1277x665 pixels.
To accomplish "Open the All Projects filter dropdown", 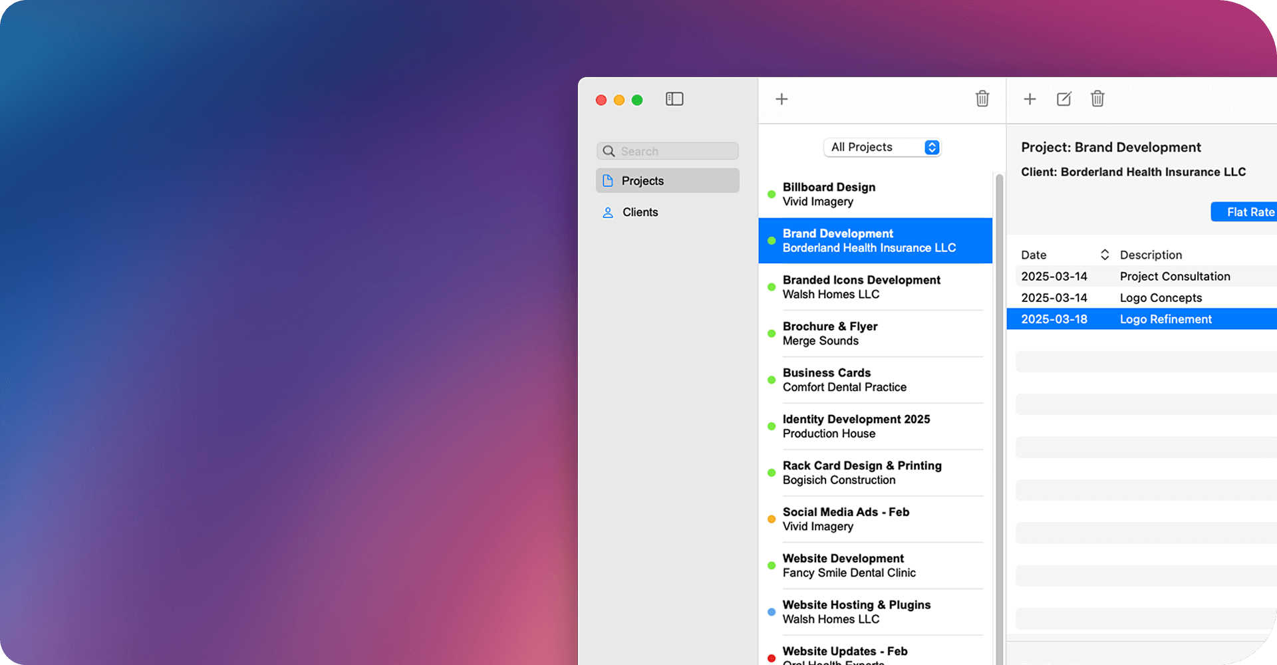I will 883,147.
